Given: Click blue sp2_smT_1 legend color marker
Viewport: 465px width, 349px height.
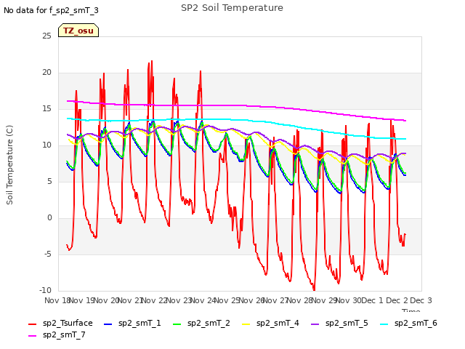Looking at the screenshot, I should tap(108, 324).
